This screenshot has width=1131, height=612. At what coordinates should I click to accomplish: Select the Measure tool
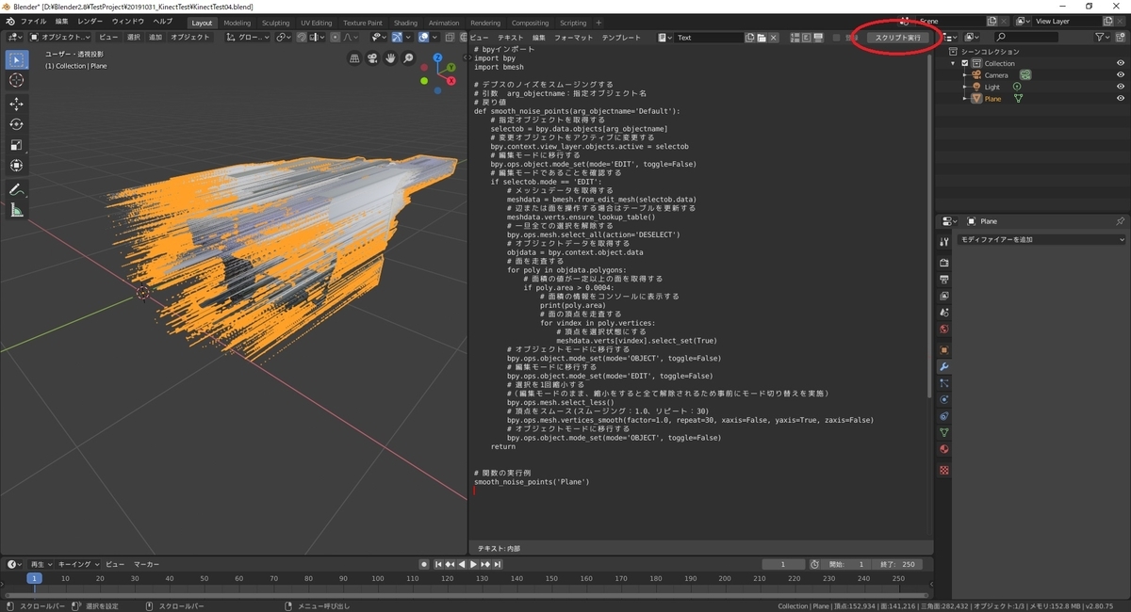[x=17, y=211]
